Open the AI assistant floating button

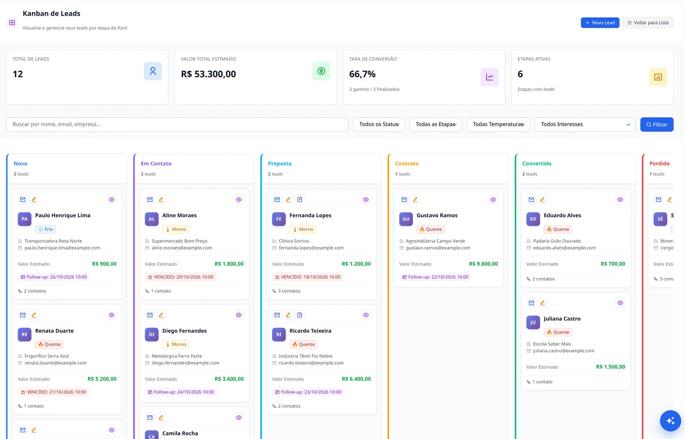point(670,421)
